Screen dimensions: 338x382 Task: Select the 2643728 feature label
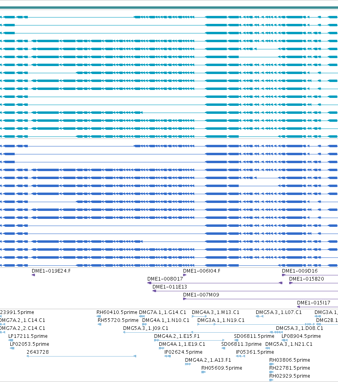point(38,352)
